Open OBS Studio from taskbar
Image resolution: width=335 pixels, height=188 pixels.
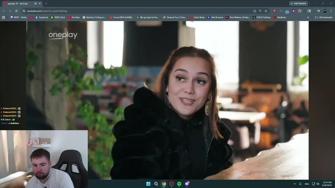[x=171, y=184]
